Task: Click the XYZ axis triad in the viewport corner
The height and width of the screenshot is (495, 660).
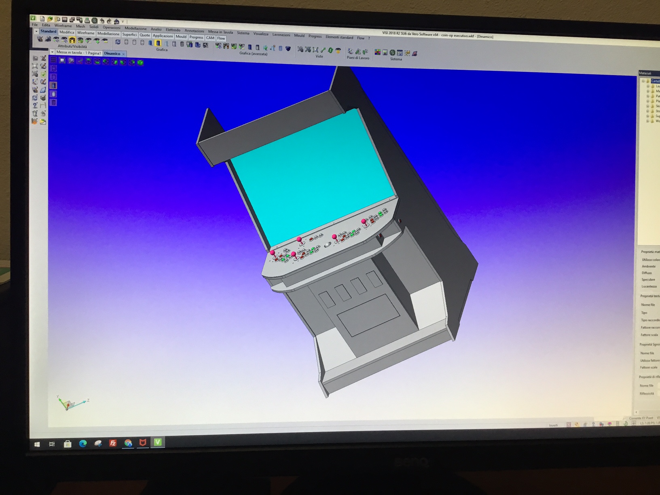Action: [x=72, y=402]
